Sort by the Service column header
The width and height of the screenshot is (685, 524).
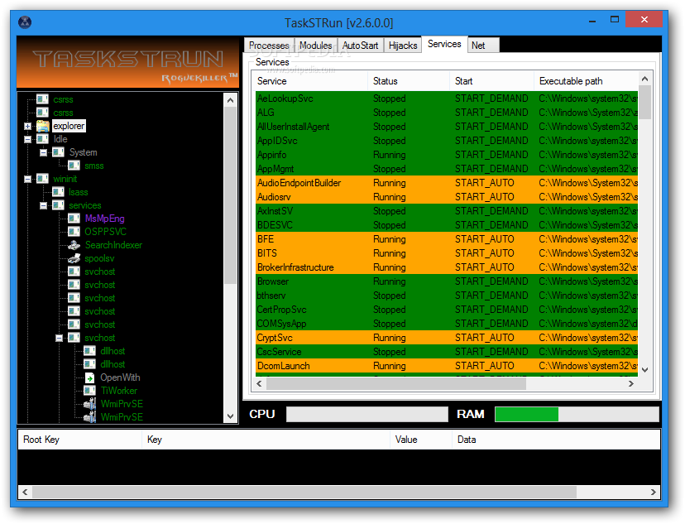point(309,81)
